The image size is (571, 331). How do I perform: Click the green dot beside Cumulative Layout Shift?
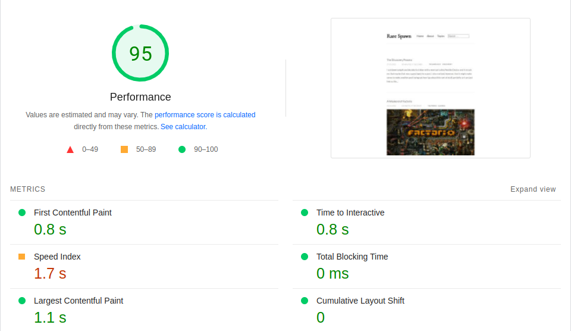pos(305,301)
